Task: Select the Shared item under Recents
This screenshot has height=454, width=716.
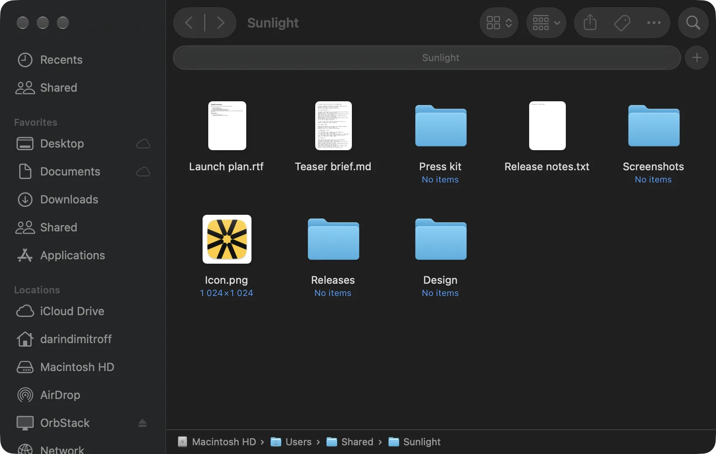Action: (83, 88)
